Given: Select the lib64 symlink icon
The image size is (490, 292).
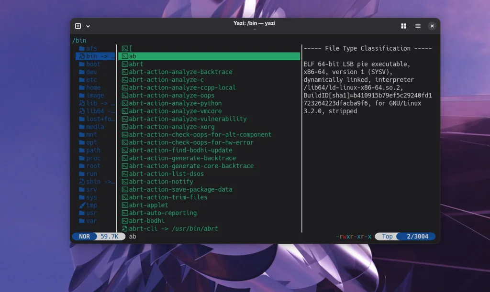Looking at the screenshot, I should (82, 111).
